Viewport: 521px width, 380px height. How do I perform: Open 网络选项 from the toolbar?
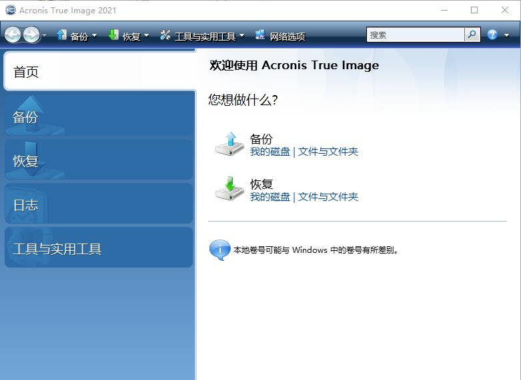(x=287, y=36)
